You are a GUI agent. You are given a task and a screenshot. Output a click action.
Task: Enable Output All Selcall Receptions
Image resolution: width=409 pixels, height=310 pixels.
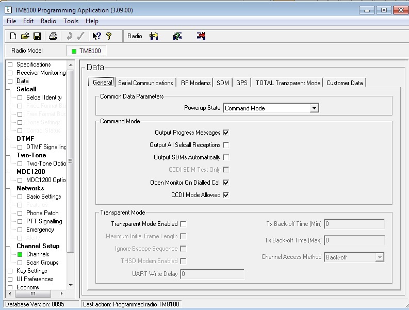click(226, 145)
